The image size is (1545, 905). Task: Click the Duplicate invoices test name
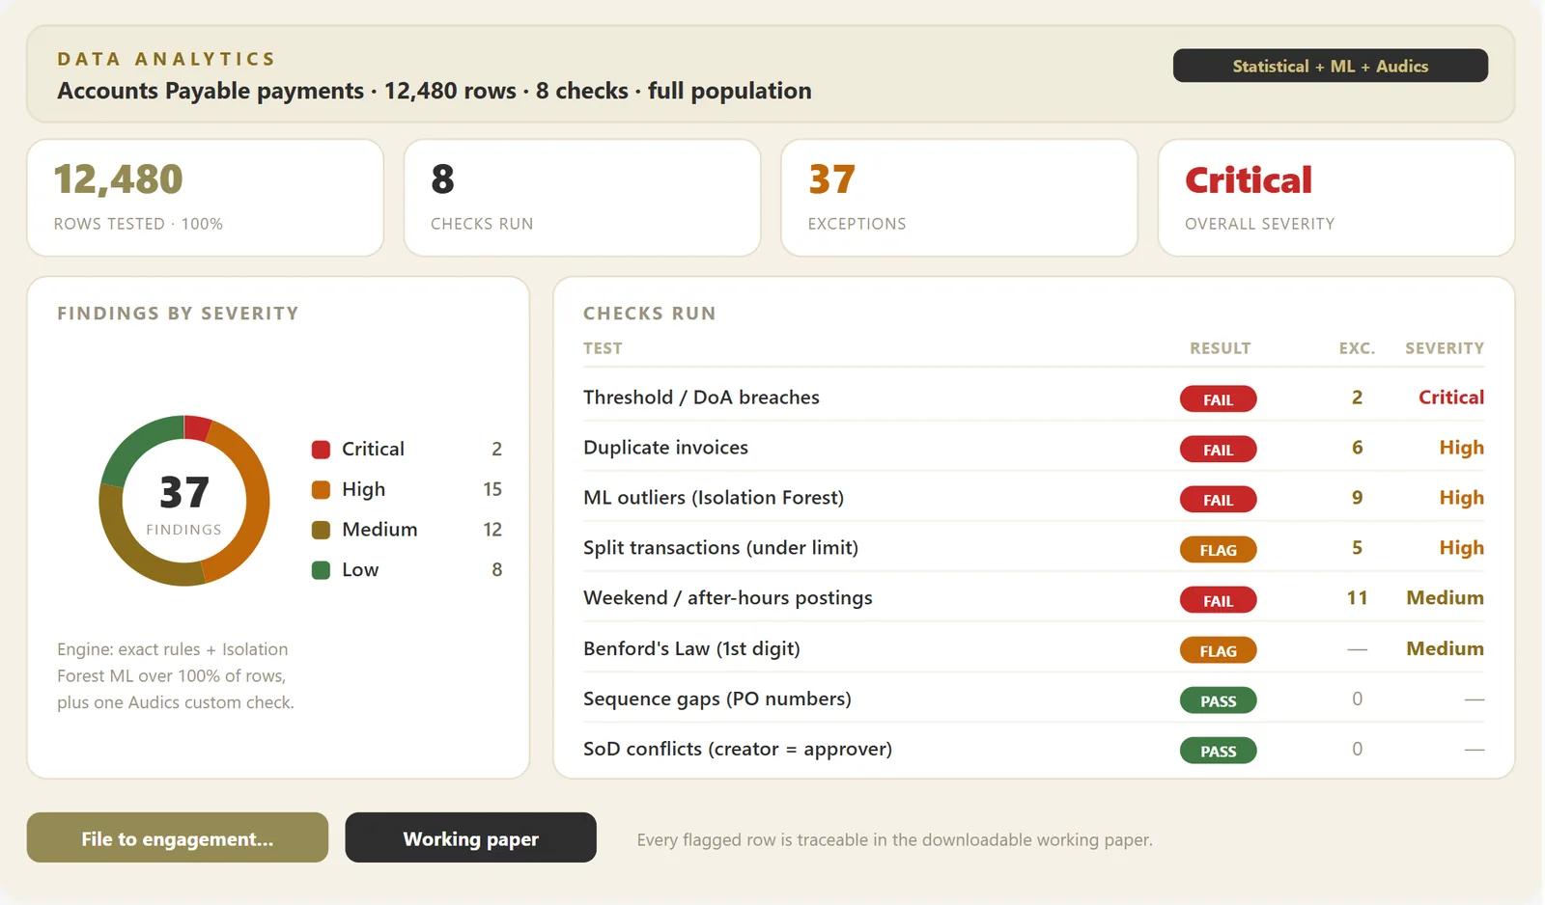[665, 448]
